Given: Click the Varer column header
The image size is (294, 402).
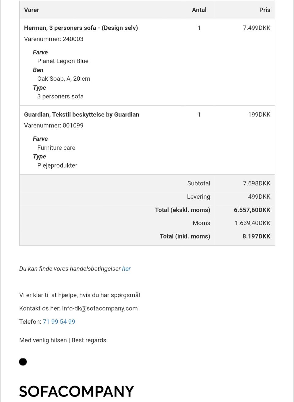Looking at the screenshot, I should (x=32, y=10).
